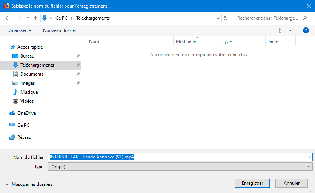Click the forward navigation arrow

click(19, 18)
